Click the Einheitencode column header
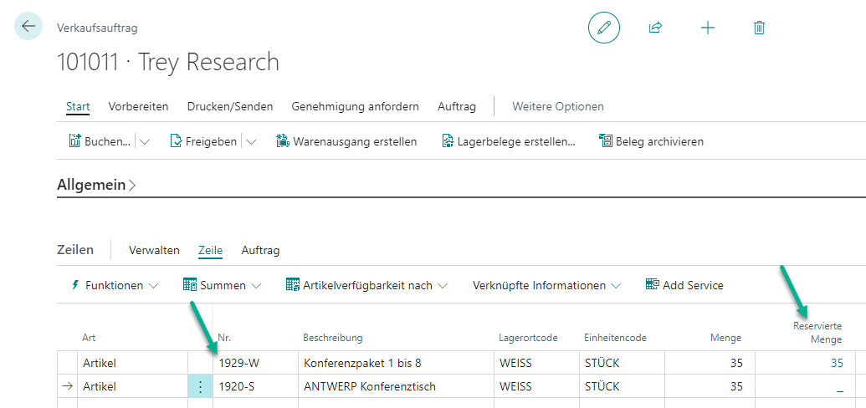Viewport: 866px width, 408px height. tap(615, 337)
